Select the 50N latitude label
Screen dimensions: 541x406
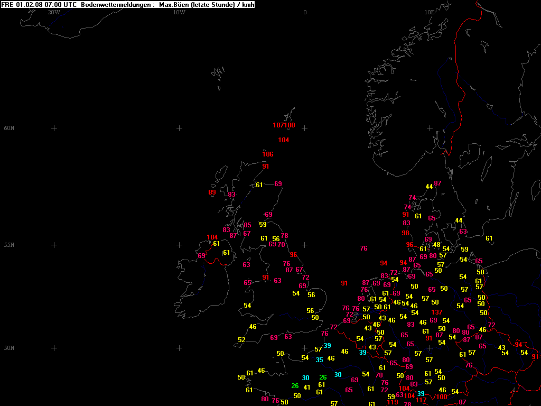[10, 348]
